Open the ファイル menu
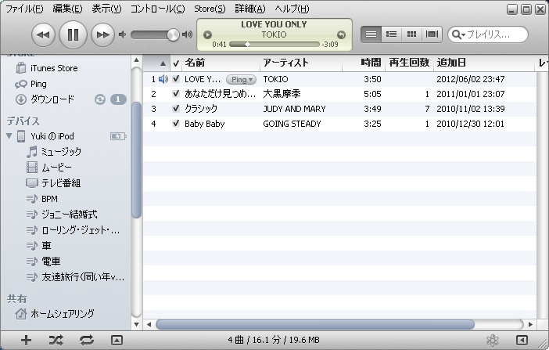The height and width of the screenshot is (350, 549). 24,9
